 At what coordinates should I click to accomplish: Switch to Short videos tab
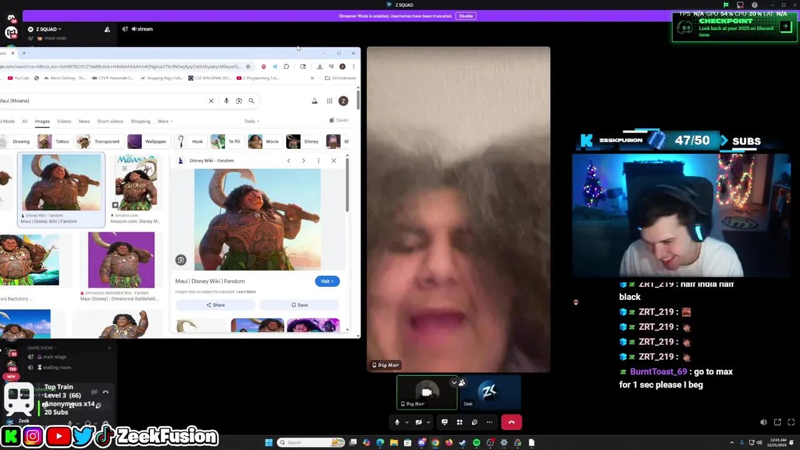pyautogui.click(x=110, y=121)
